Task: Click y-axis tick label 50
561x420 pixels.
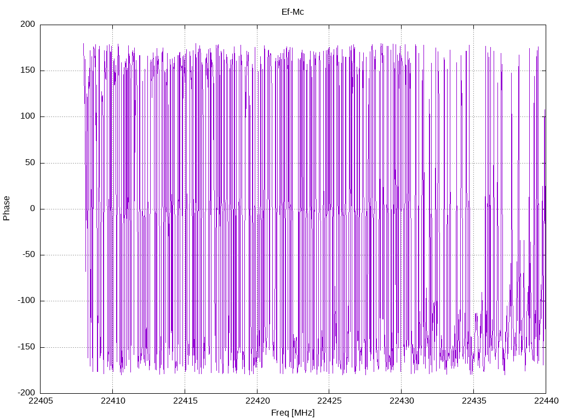Action: click(31, 162)
